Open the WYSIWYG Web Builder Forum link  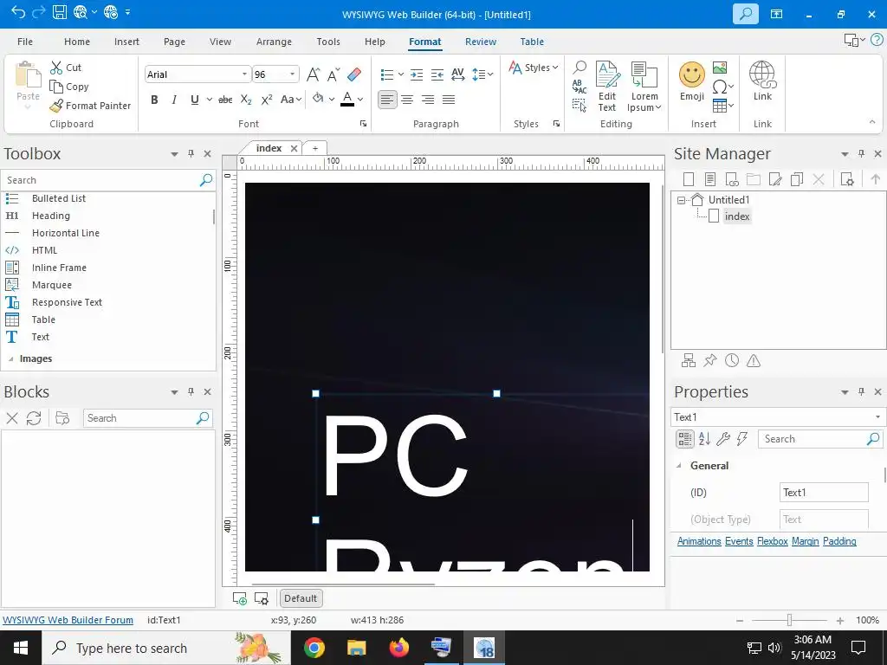(x=68, y=620)
